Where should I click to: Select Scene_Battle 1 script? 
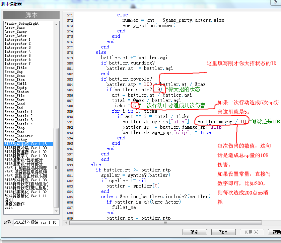18,112
